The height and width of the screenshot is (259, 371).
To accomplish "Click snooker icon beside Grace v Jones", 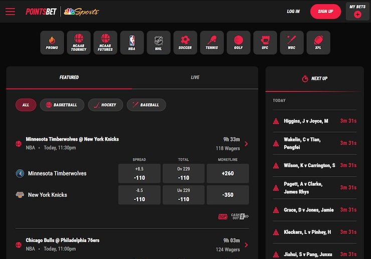I will click(276, 210).
